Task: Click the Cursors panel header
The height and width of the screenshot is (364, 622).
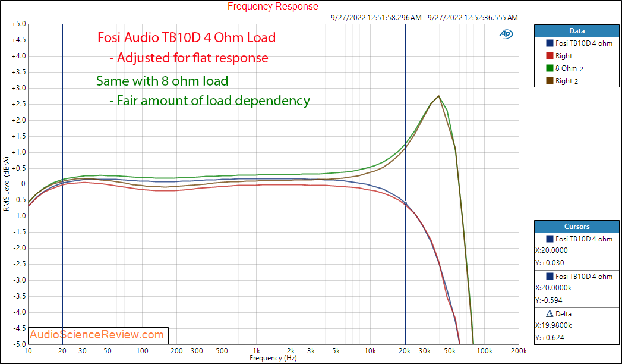Action: pos(577,227)
